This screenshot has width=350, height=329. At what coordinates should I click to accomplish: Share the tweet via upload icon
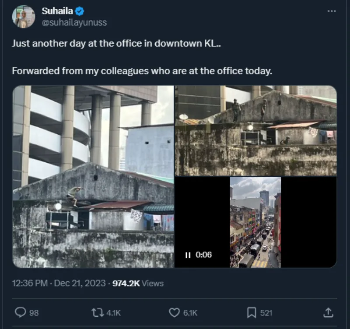(328, 312)
